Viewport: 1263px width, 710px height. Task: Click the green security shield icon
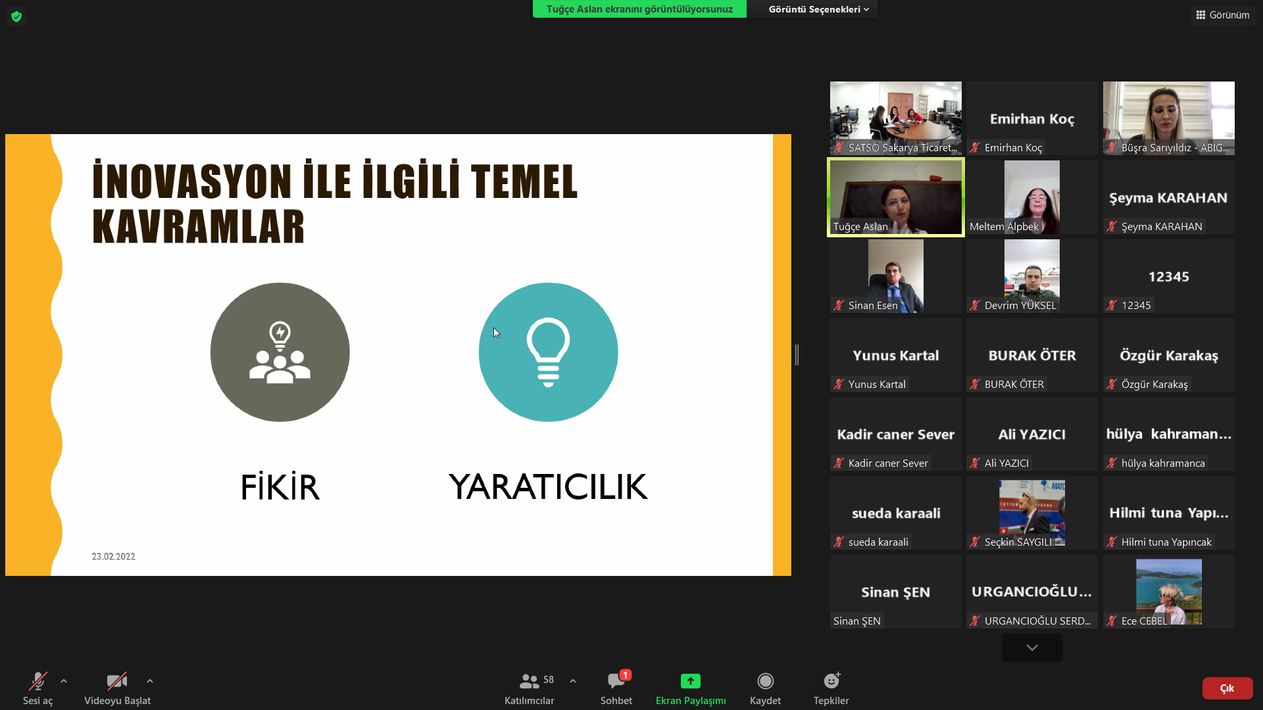(16, 16)
